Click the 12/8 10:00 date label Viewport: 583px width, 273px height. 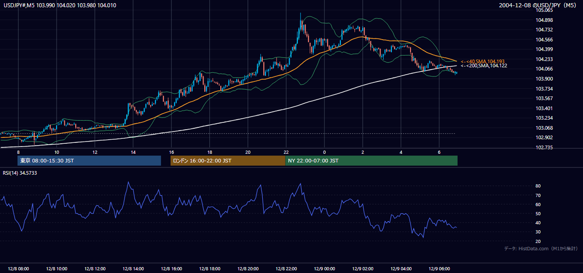[x=57, y=268]
